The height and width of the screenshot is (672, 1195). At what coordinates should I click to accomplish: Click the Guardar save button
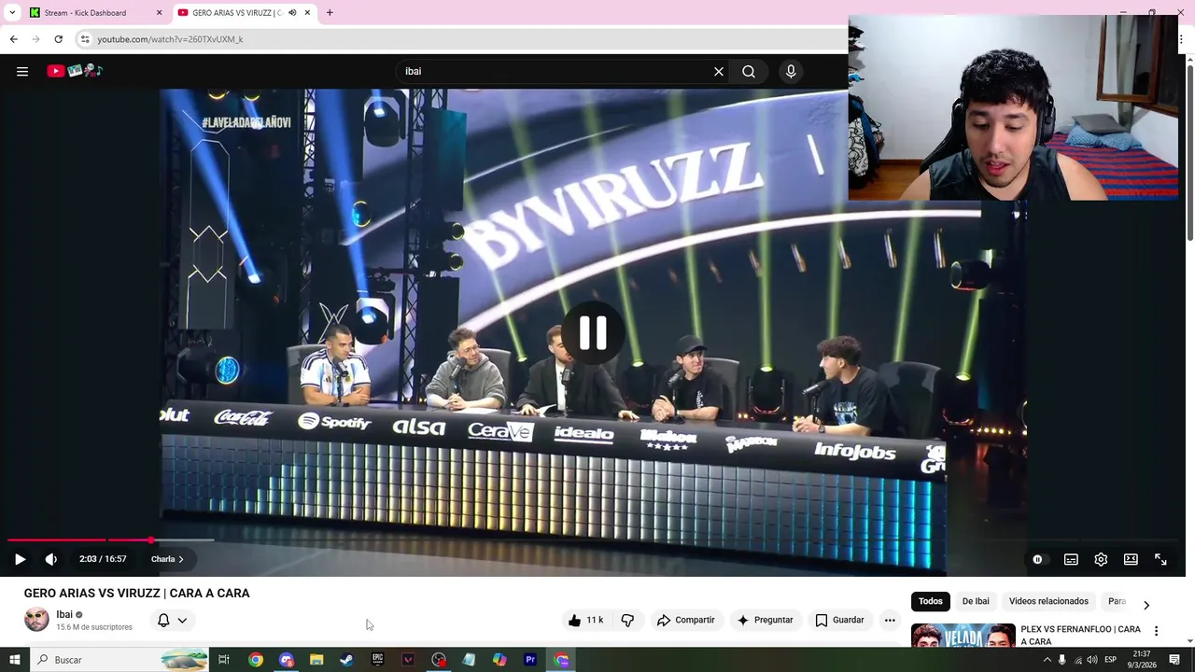839,620
